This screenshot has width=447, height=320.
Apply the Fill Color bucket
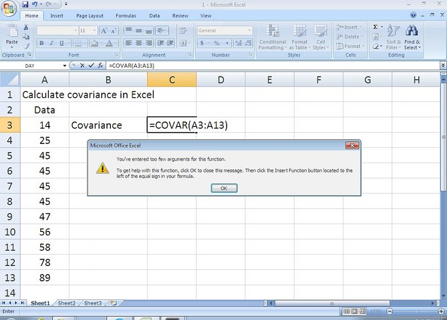(94, 43)
